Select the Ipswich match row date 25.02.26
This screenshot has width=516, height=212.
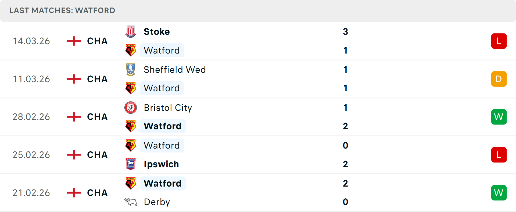pyautogui.click(x=31, y=155)
